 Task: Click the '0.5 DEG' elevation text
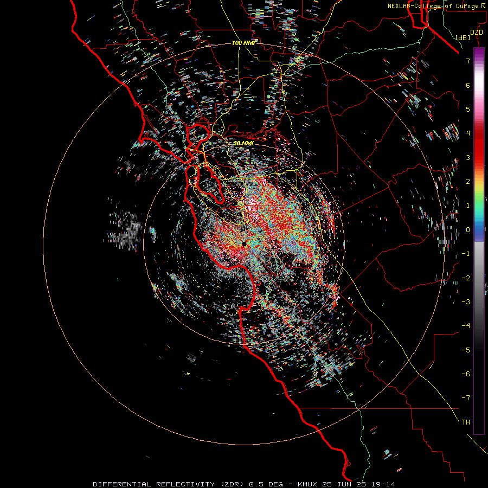point(266,484)
